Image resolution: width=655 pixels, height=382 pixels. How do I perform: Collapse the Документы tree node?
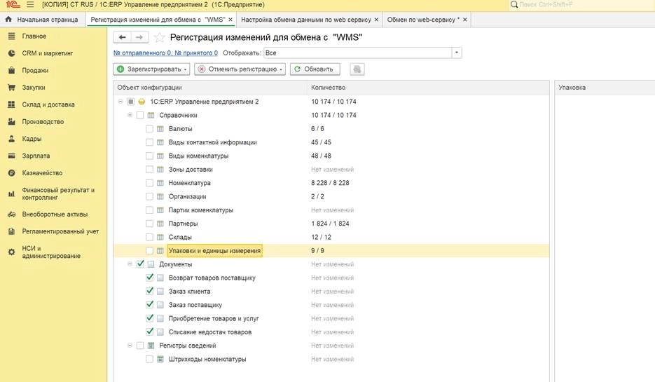point(130,264)
